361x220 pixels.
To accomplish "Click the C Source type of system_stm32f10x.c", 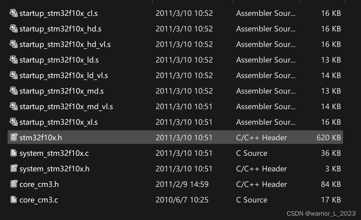I will 252,153.
